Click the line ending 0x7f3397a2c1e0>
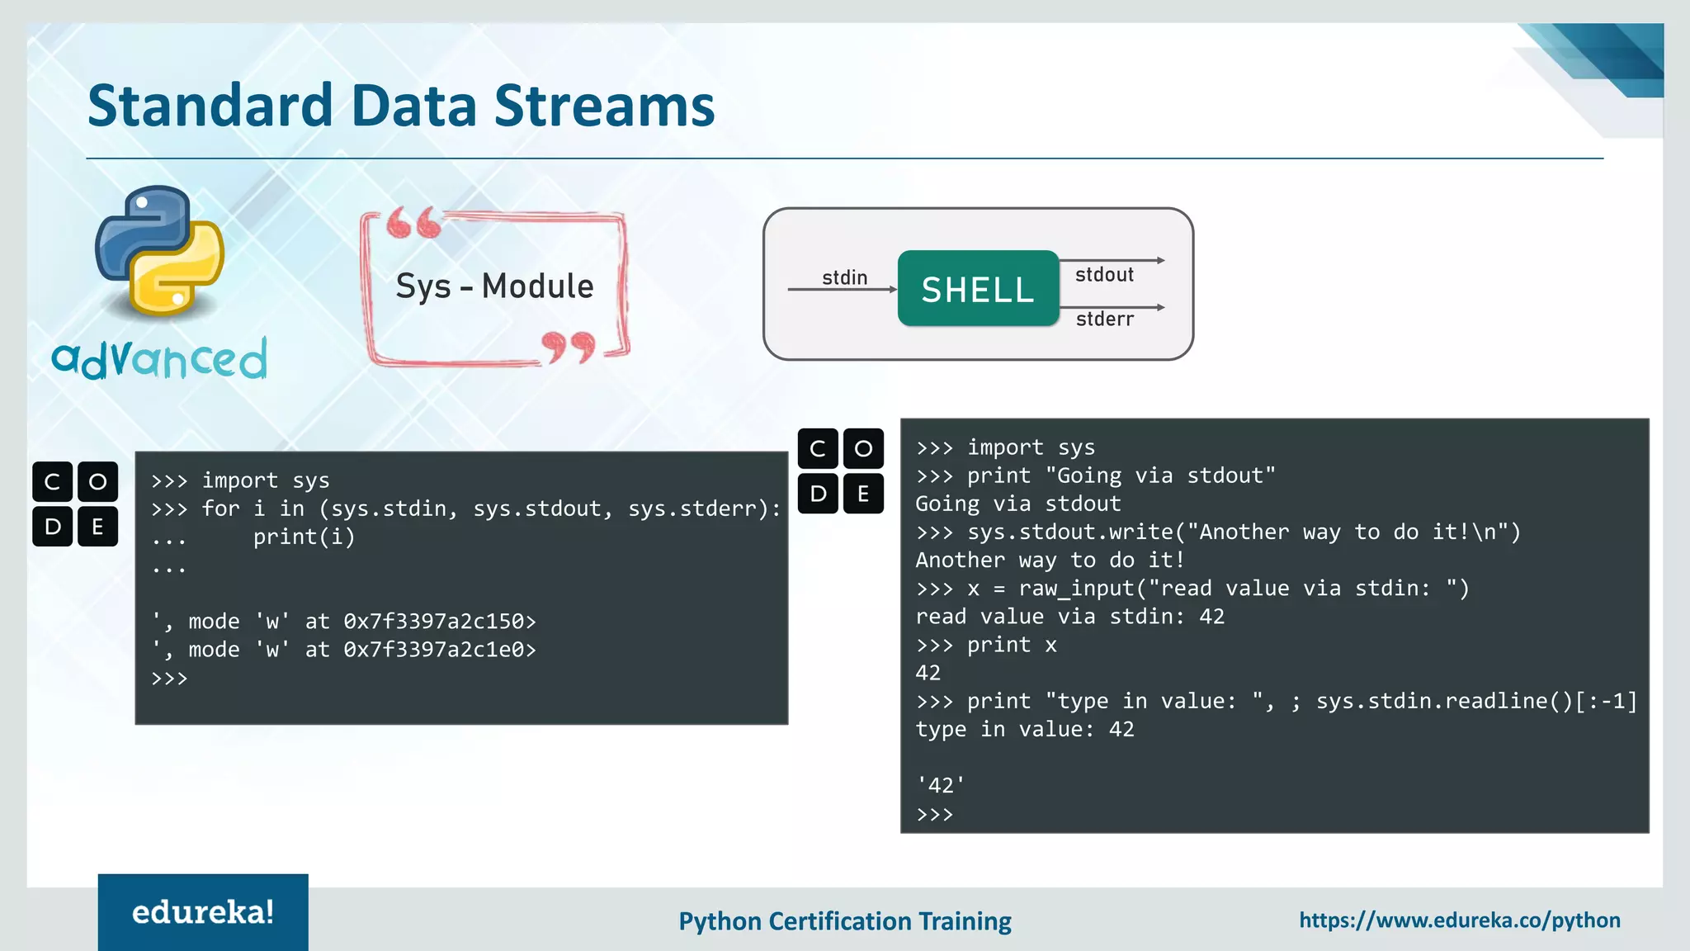1690x951 pixels. (344, 650)
